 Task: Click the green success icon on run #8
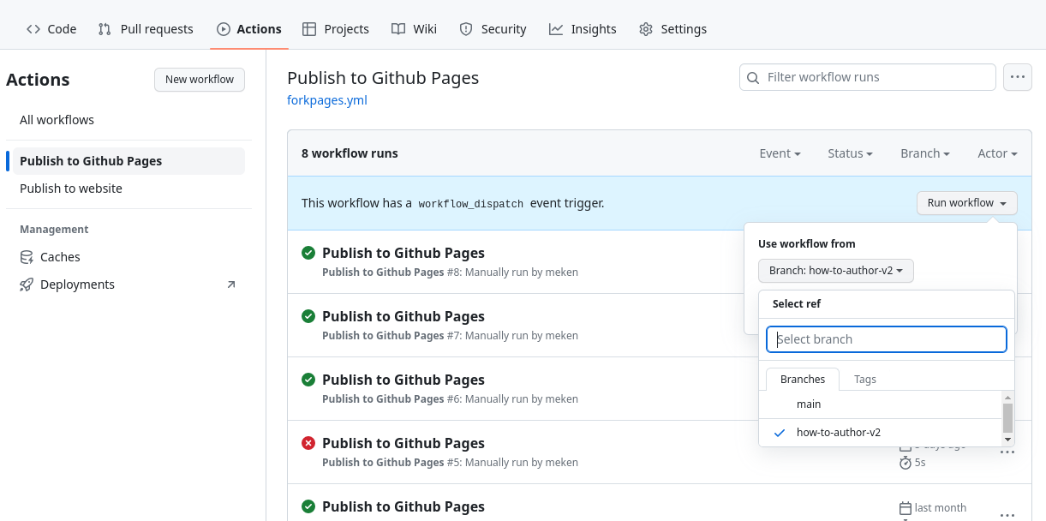[308, 253]
